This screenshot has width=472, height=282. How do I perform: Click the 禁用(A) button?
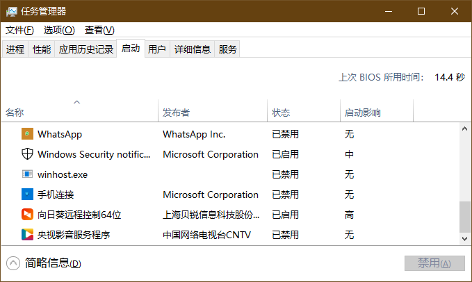click(x=434, y=263)
